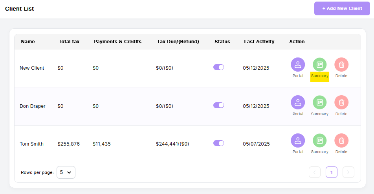Click Don Draper's 05/12/2025 date
The image size is (374, 194).
point(256,106)
